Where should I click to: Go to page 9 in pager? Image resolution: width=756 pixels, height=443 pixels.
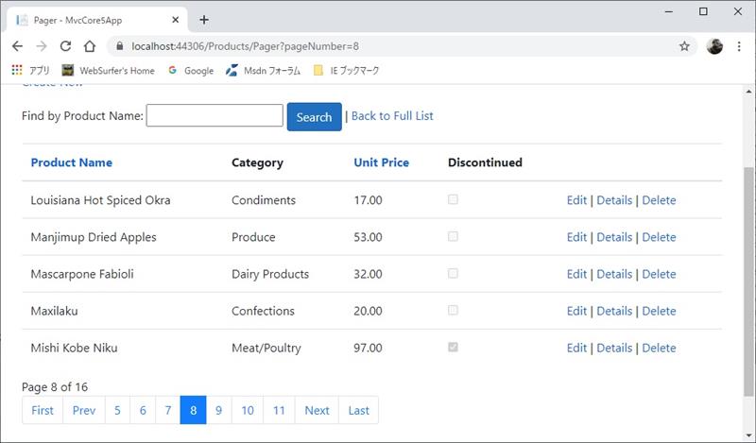point(218,410)
